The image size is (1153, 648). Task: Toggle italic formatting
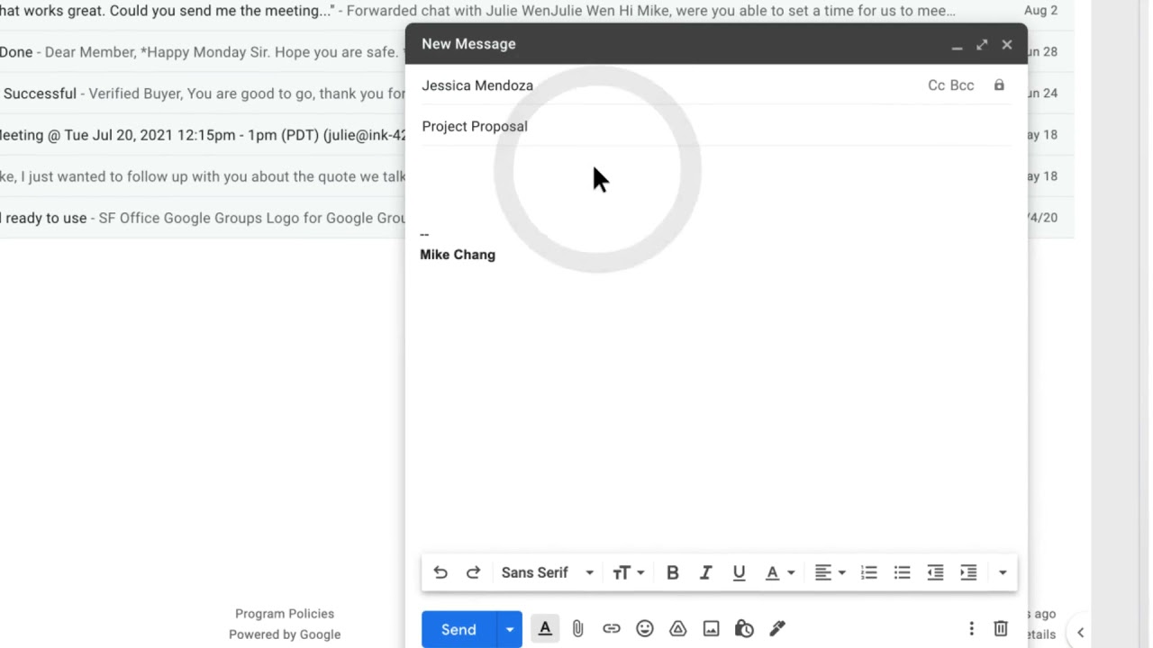click(705, 572)
